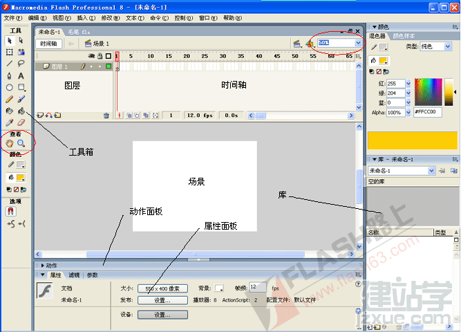
Task: Click the 550 x 400 像素 size button
Action: [x=162, y=288]
